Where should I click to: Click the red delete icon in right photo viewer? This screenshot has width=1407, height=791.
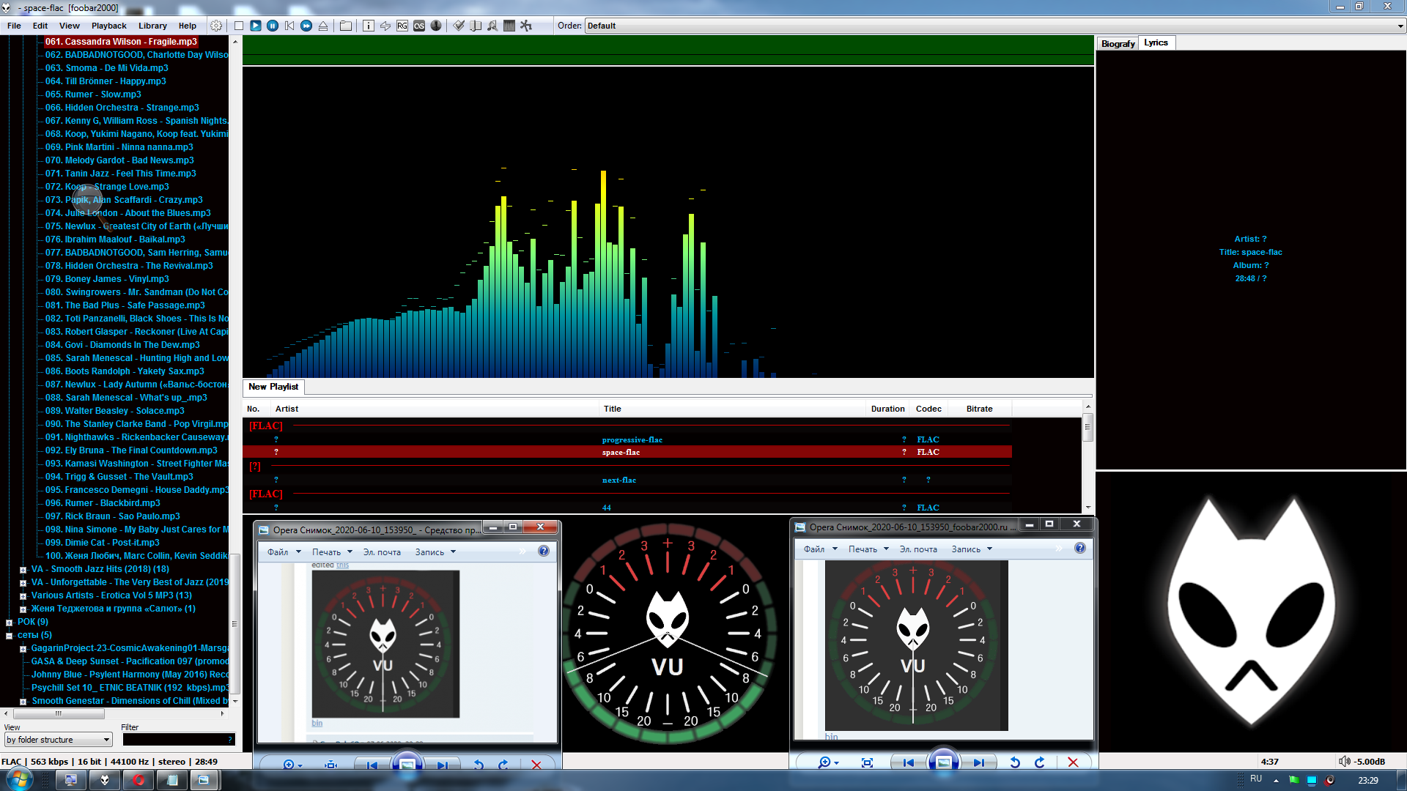(x=1073, y=762)
